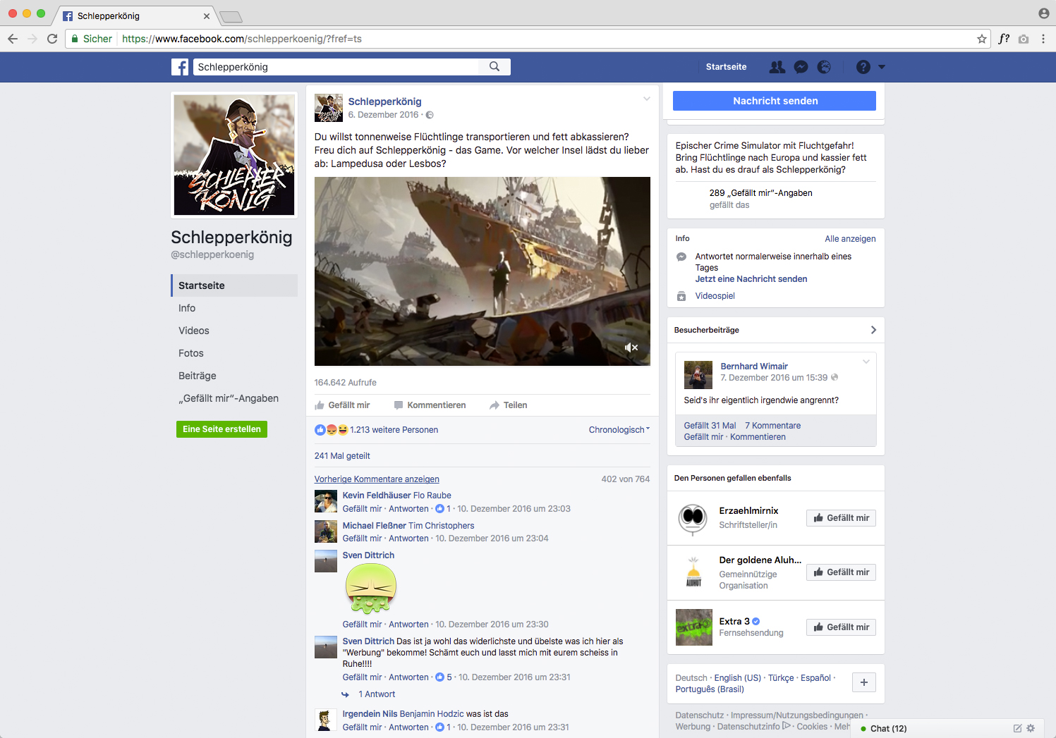Reload the page

click(52, 39)
